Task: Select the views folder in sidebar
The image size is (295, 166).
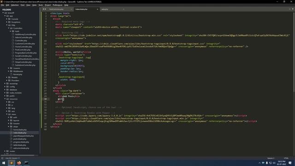Action: pyautogui.click(x=14, y=114)
